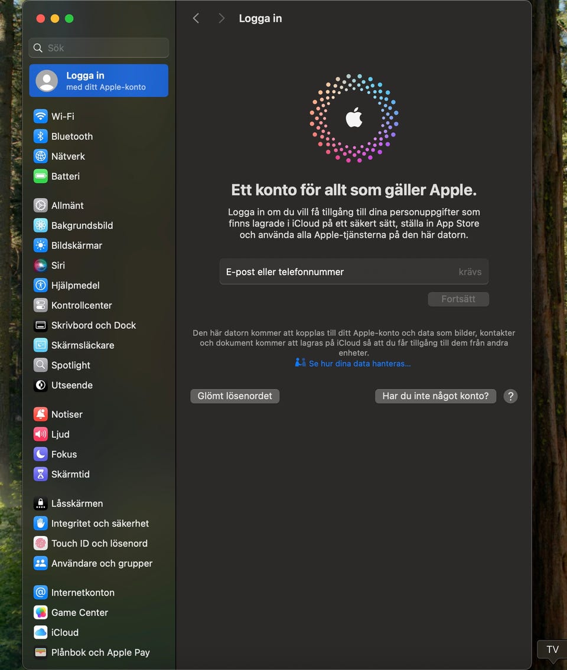Image resolution: width=567 pixels, height=670 pixels.
Task: Select Nätverk globe icon
Action: click(41, 156)
